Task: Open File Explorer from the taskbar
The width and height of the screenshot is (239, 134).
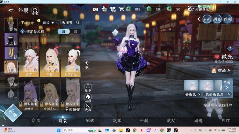Action: click(x=121, y=130)
